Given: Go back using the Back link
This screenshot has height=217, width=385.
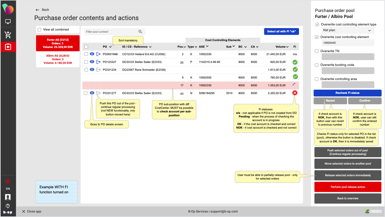Looking at the screenshot, I should [x=42, y=10].
